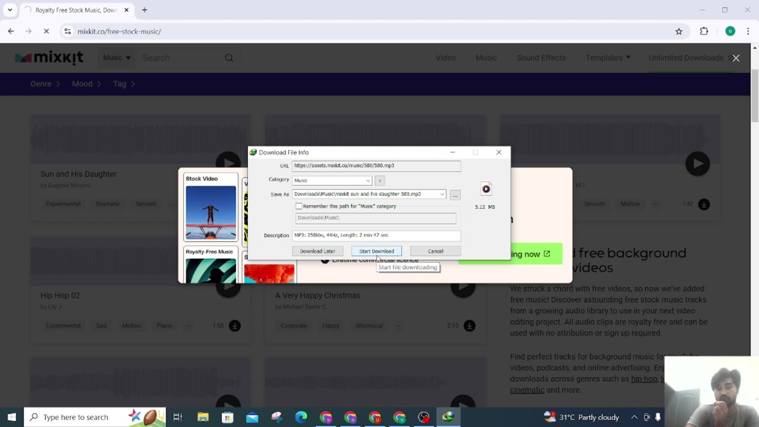Choose Download Later in the dialog
The height and width of the screenshot is (427, 759).
pos(317,251)
